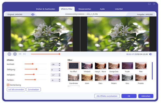Increase the Farbton value stepper
This screenshot has width=163, height=103.
59,79
